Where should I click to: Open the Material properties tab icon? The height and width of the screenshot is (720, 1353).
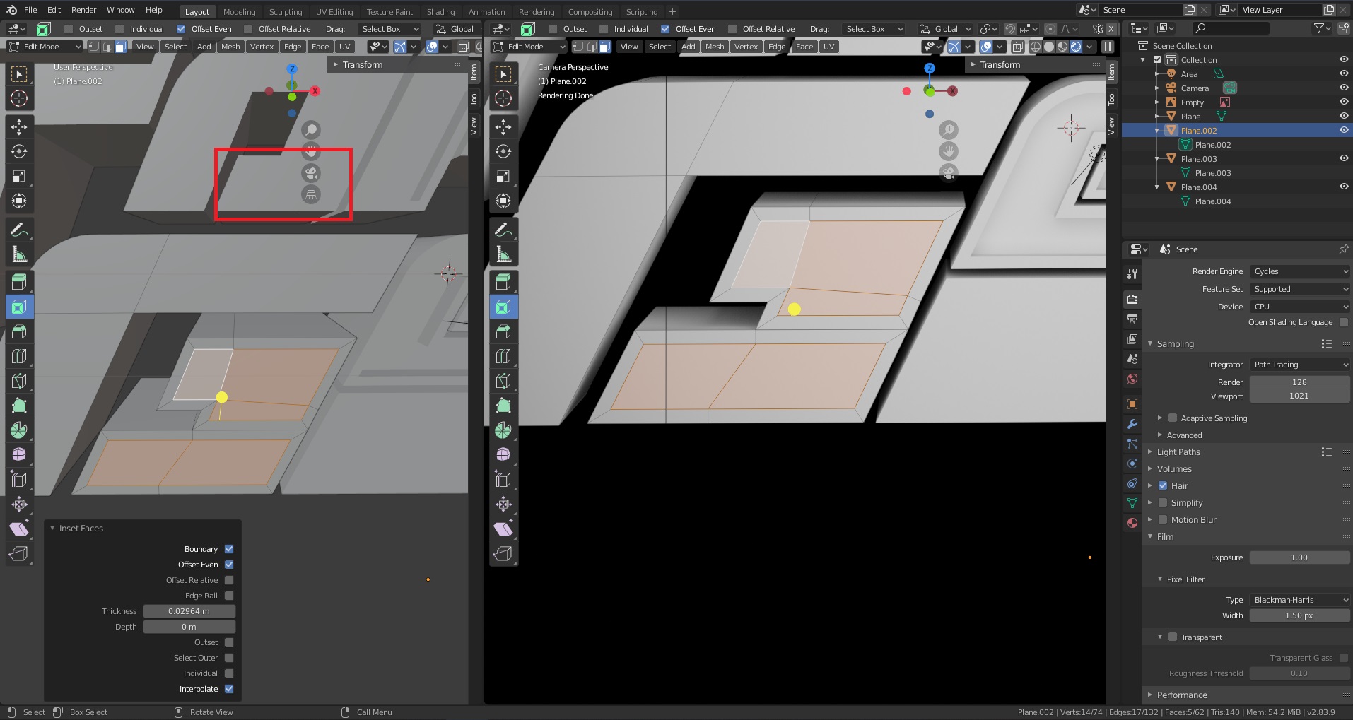pos(1132,523)
